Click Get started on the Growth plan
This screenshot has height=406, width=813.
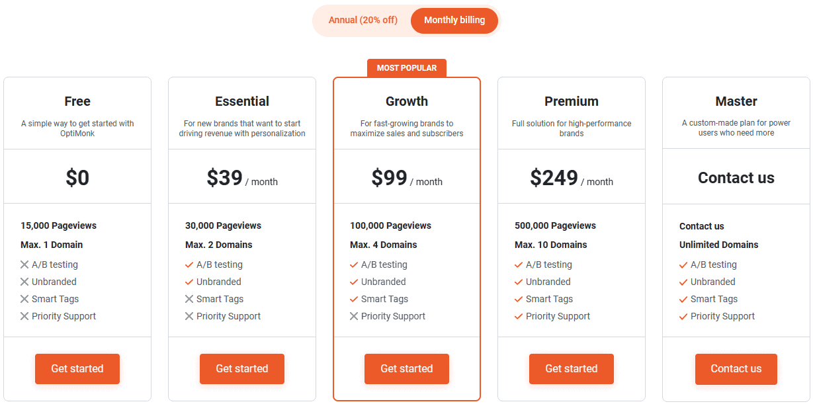[406, 369]
